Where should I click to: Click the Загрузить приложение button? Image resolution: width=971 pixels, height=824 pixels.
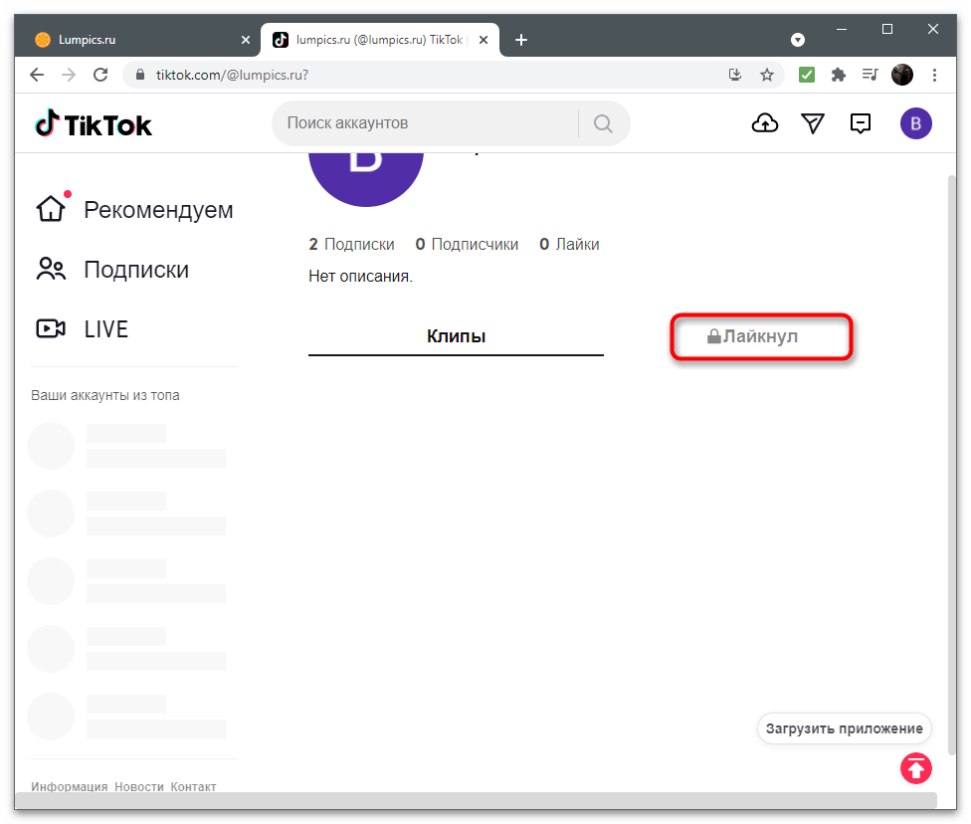(844, 728)
